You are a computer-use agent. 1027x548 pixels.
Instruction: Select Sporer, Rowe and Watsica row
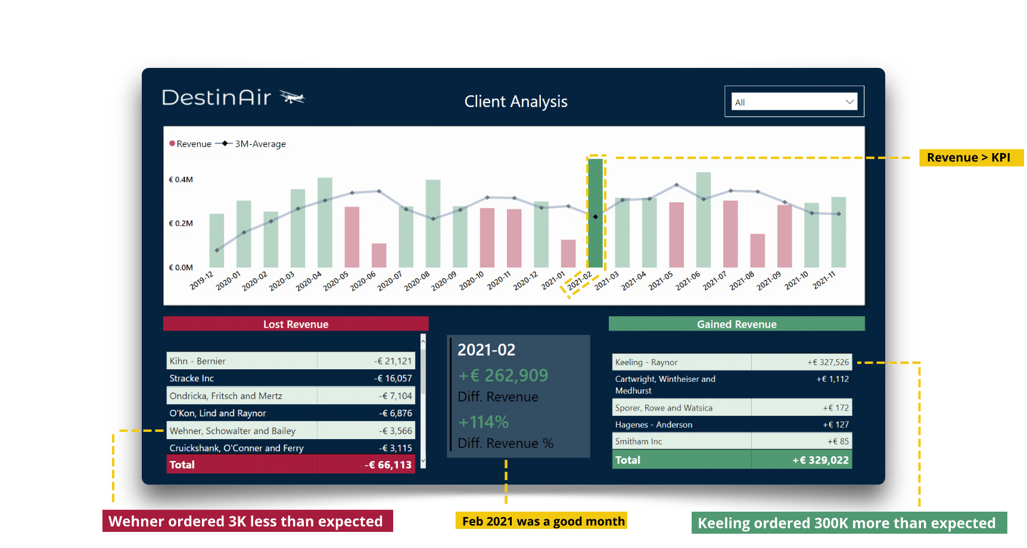tap(732, 407)
